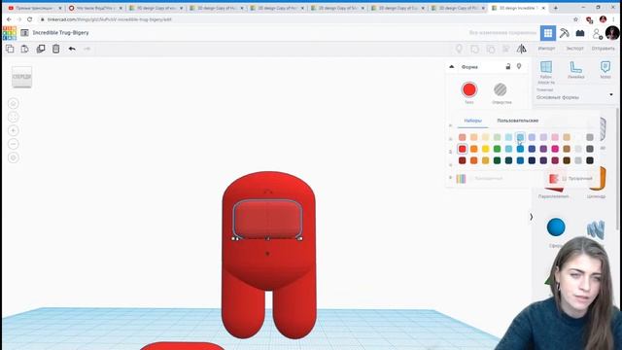Click the Mirror tool icon
The width and height of the screenshot is (622, 350).
tap(522, 49)
